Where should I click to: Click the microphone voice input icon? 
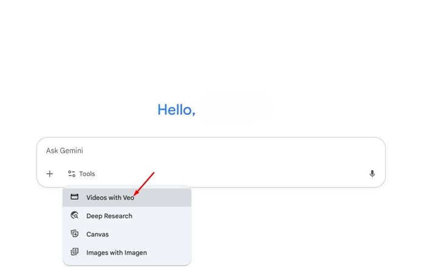pos(372,174)
